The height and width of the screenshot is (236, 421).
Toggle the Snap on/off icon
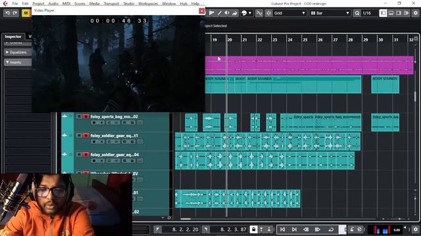268,13
